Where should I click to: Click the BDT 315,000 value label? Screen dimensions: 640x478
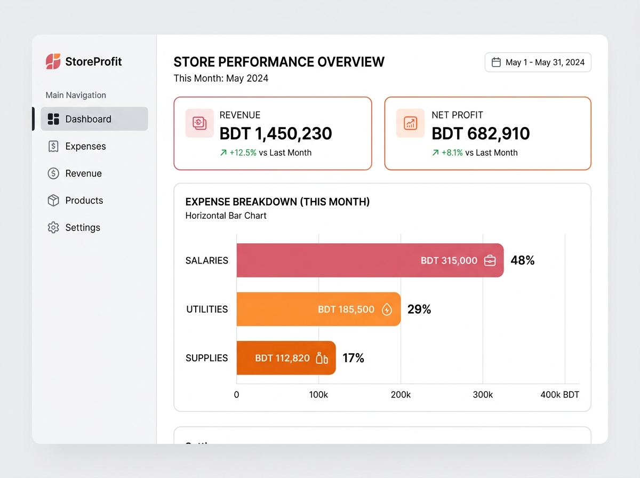tap(449, 260)
